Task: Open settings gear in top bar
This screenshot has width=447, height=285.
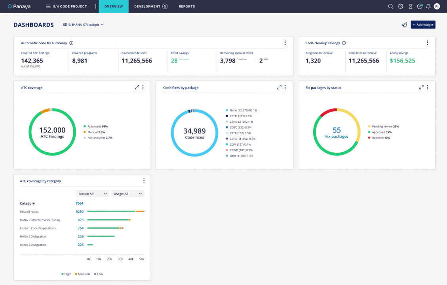Action: click(x=401, y=6)
